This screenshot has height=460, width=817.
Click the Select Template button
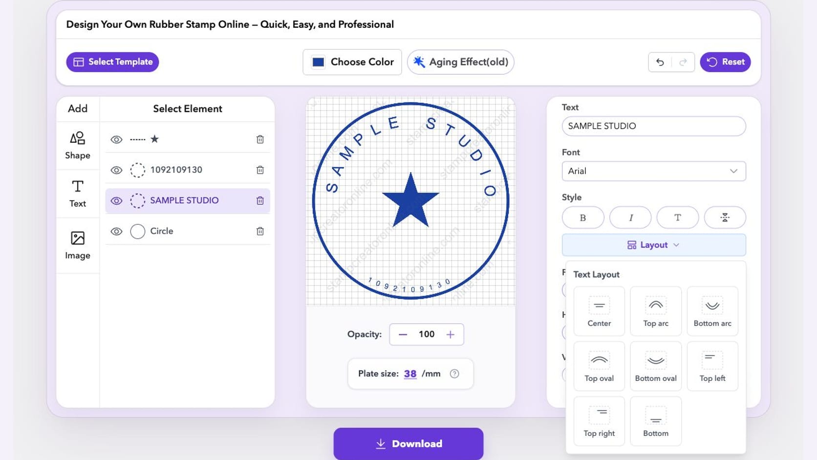pos(112,62)
